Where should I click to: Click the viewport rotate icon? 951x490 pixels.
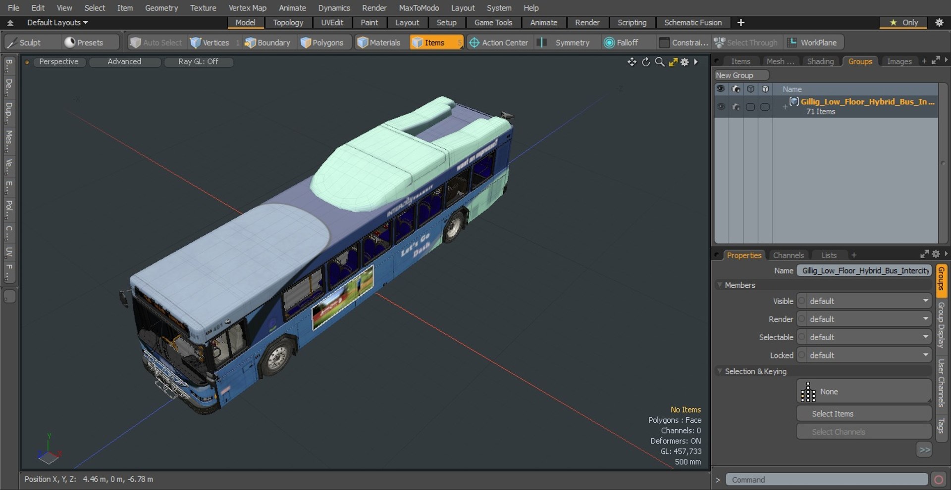[645, 62]
